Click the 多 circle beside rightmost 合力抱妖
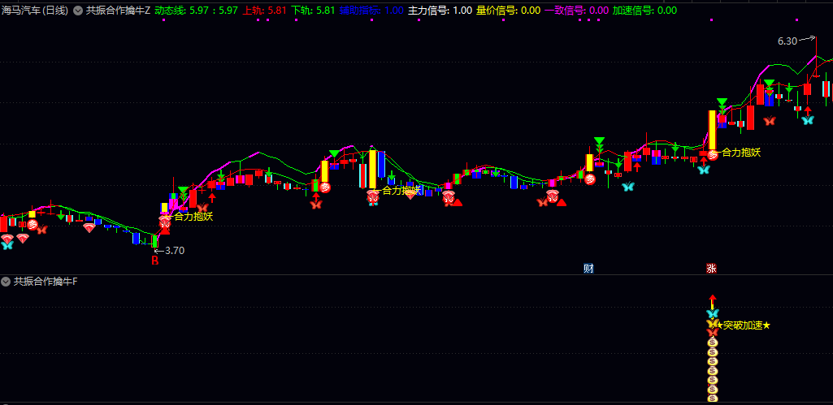Image resolution: width=833 pixels, height=405 pixels. tap(713, 155)
